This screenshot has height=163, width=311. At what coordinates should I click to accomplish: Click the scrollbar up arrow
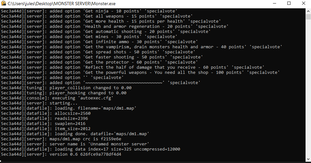click(308, 11)
